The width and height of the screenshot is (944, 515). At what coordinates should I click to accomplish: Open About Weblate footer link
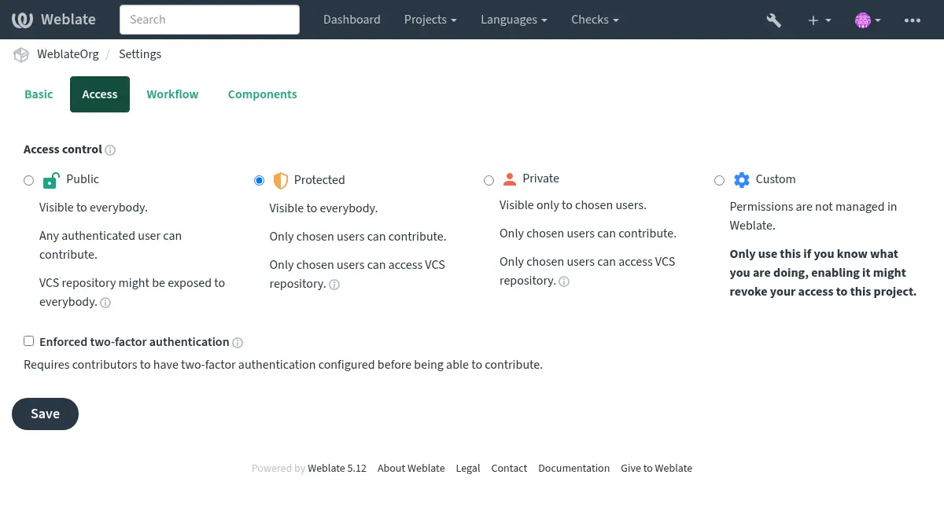point(411,468)
